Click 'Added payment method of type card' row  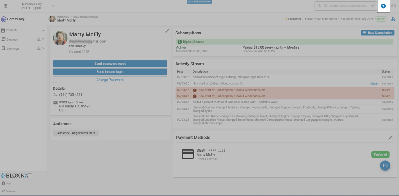point(285,102)
